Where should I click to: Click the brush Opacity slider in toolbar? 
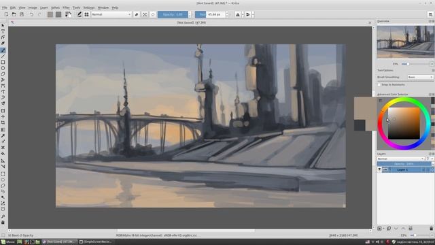[x=173, y=14]
